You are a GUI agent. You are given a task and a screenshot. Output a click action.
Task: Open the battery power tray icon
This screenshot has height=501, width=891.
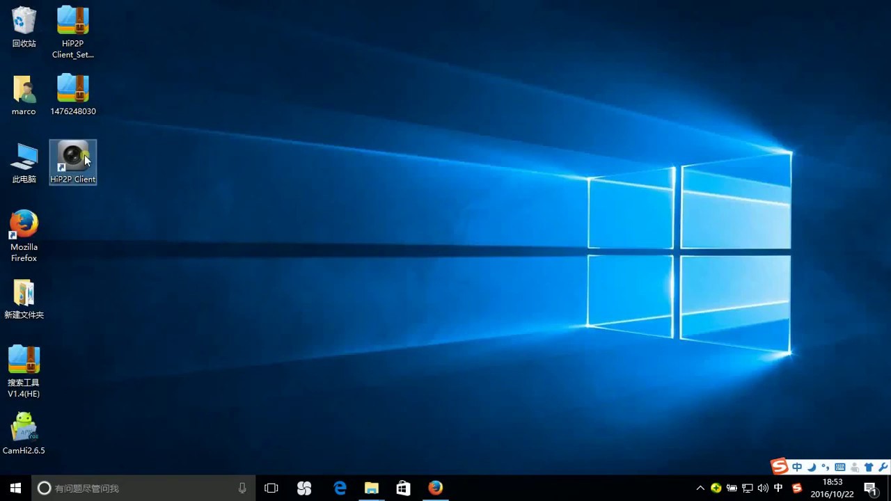click(x=732, y=488)
